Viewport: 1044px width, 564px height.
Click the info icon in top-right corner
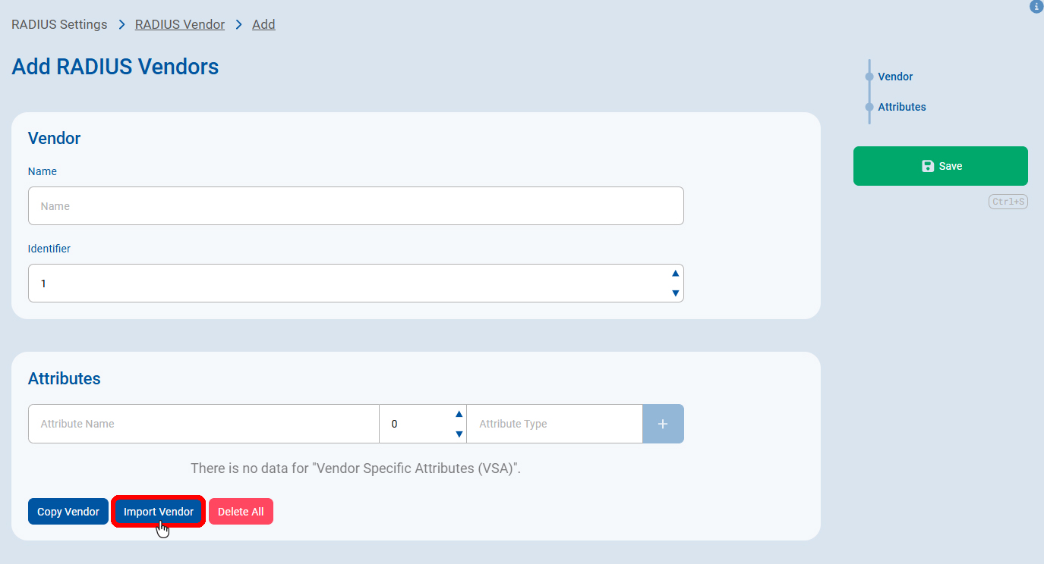pyautogui.click(x=1036, y=7)
